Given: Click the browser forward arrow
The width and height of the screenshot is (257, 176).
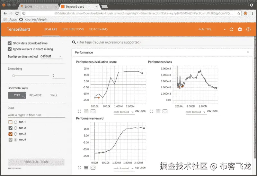Looking at the screenshot, I should 11,13.
